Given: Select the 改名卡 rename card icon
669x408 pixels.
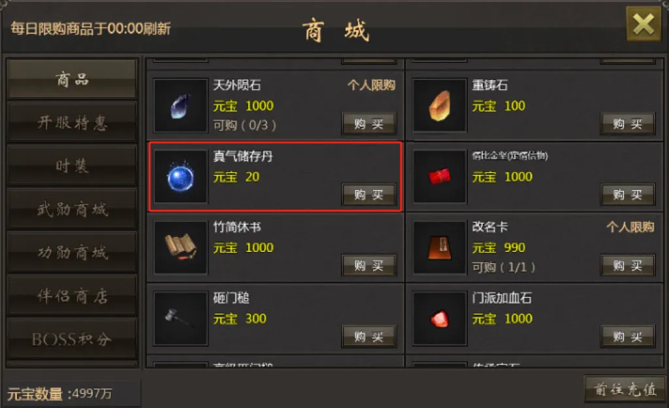Looking at the screenshot, I should click(x=440, y=247).
